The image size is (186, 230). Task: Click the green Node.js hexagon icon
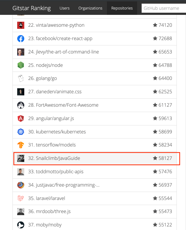[21, 65]
